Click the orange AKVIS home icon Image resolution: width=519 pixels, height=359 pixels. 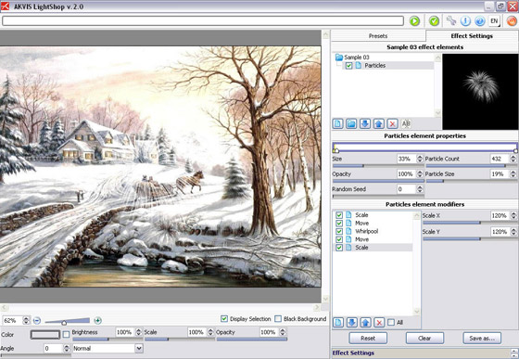tap(512, 21)
